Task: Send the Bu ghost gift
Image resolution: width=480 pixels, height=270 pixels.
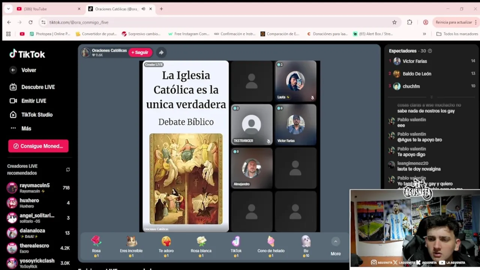Action: [306, 246]
